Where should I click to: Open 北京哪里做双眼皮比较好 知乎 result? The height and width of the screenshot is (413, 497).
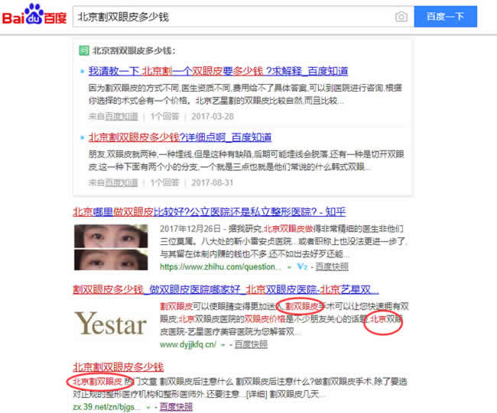[x=210, y=211]
